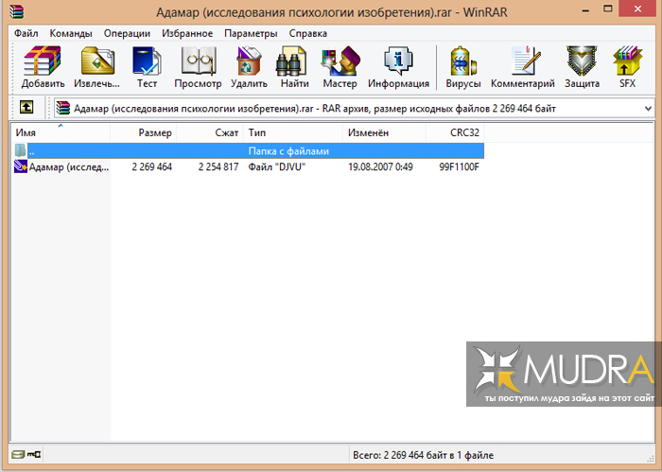662x472 pixels.
Task: Sort by CRC32 column header
Action: (x=455, y=133)
